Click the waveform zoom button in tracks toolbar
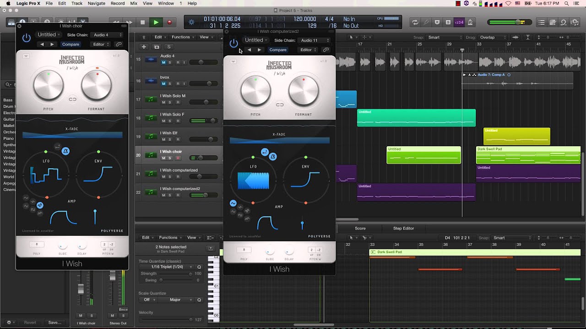The height and width of the screenshot is (329, 586). 515,37
